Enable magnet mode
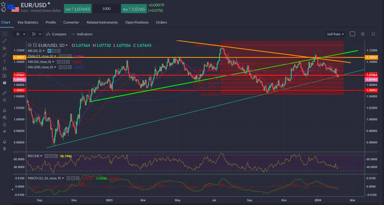 pos(4,110)
